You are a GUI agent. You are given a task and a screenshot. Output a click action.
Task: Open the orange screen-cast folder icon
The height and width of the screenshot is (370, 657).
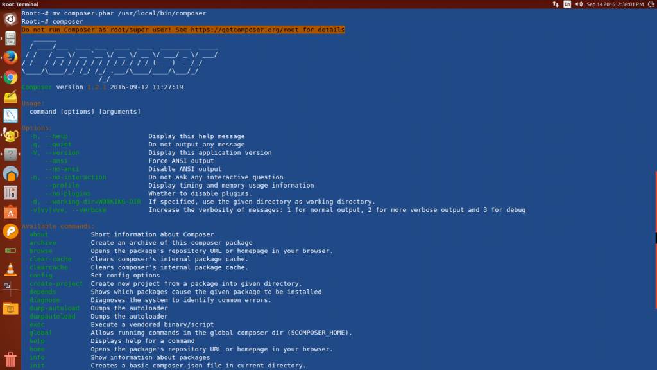[10, 309]
